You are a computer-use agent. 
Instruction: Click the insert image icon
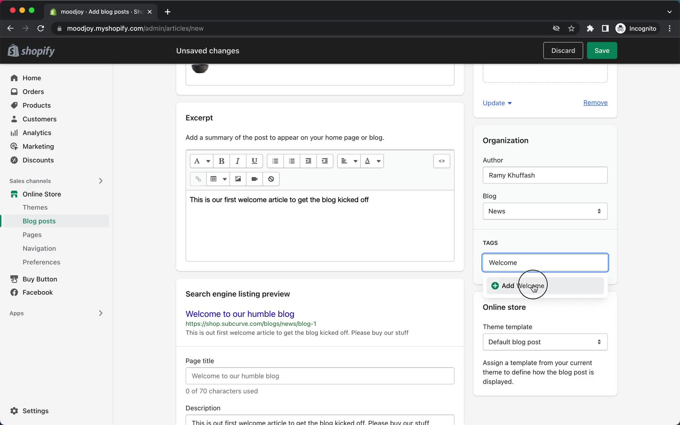coord(238,179)
